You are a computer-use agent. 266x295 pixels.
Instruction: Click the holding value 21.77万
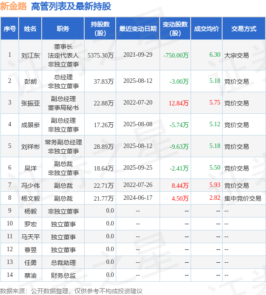[x=104, y=198]
